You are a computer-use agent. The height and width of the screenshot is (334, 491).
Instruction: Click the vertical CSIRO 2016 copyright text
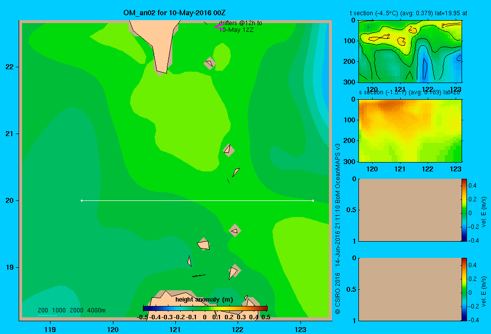(x=338, y=229)
